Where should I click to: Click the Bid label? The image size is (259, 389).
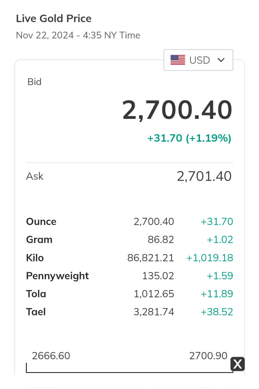35,82
